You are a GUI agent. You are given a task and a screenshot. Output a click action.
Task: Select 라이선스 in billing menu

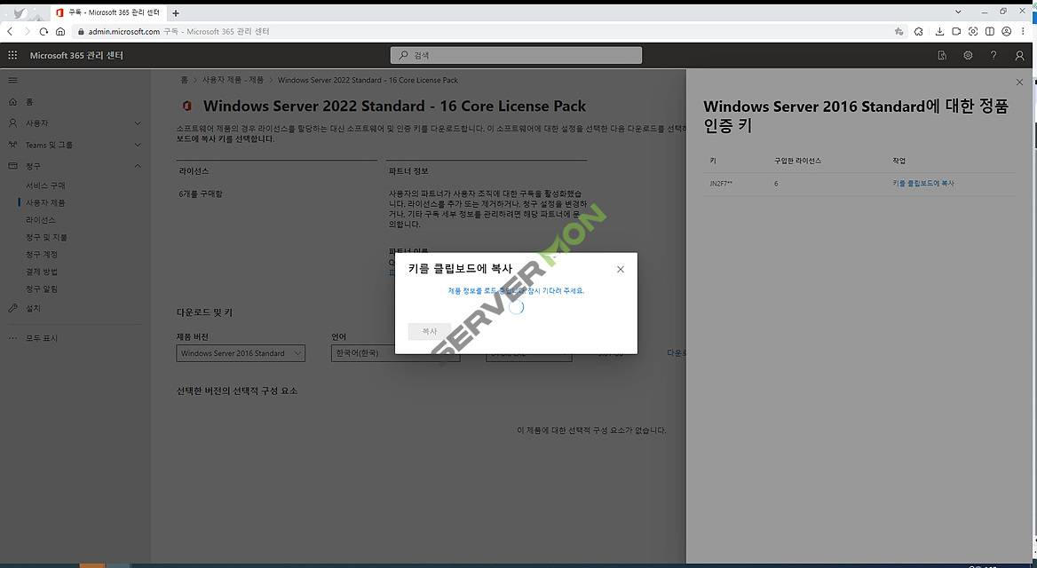coord(41,220)
